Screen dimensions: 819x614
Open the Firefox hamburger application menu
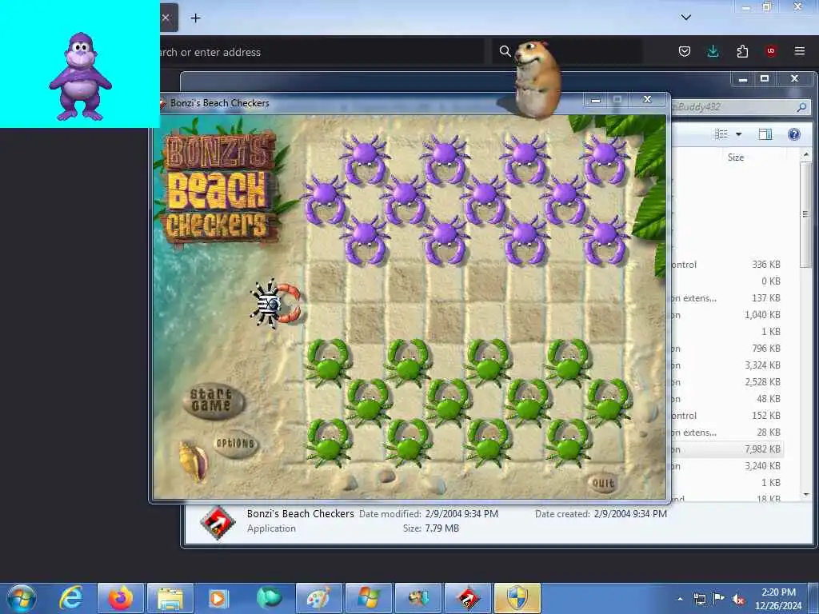(800, 51)
